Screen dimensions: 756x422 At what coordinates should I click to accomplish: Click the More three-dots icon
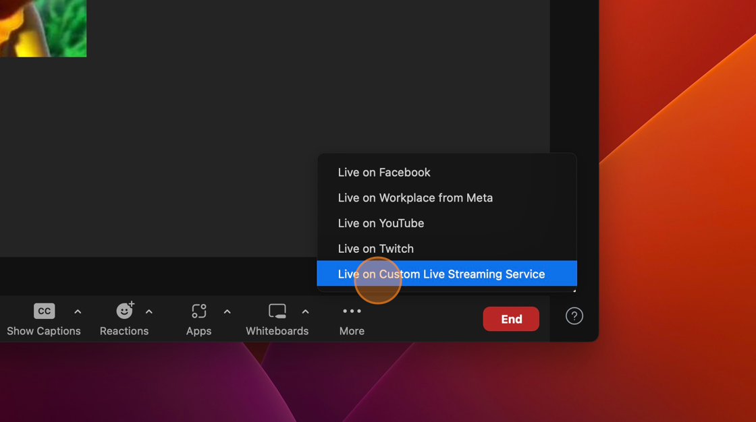point(352,311)
